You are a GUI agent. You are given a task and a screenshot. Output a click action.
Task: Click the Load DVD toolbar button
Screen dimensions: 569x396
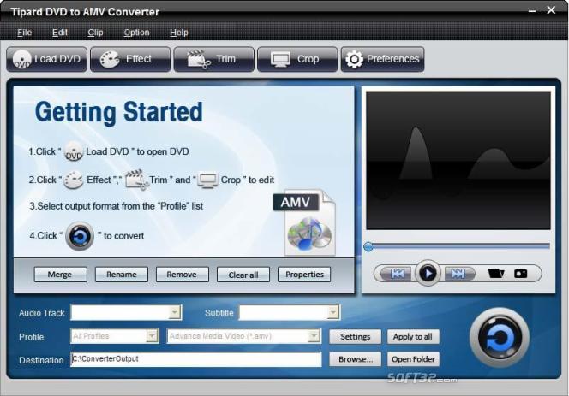pos(47,59)
